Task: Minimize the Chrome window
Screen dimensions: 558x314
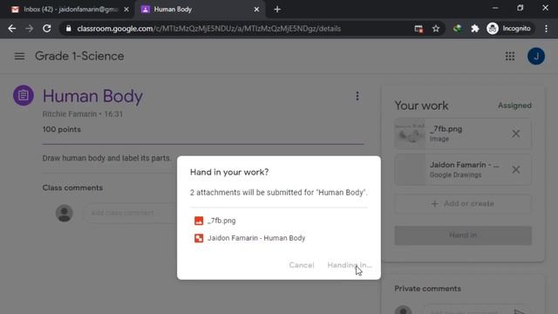Action: coord(495,8)
